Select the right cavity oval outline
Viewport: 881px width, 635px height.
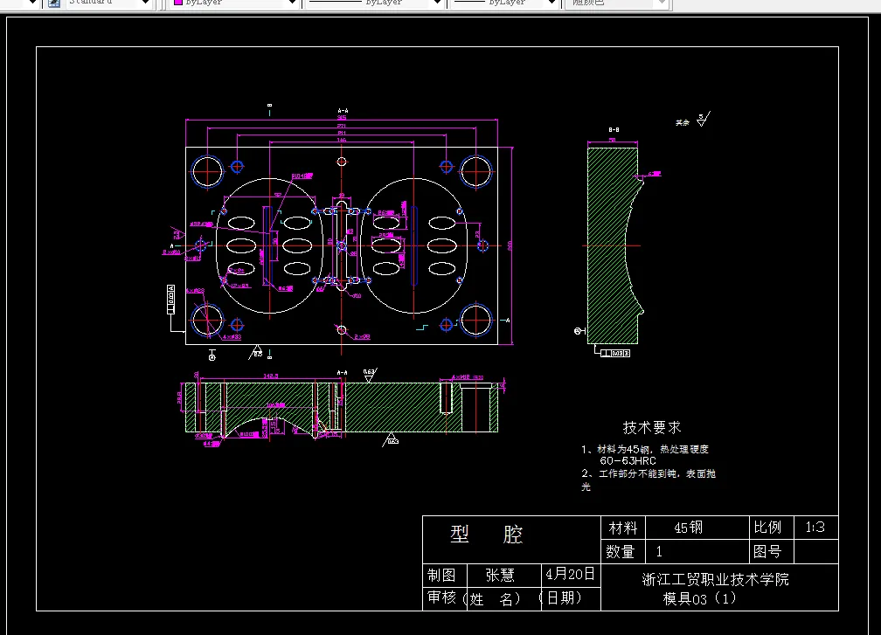pyautogui.click(x=414, y=245)
